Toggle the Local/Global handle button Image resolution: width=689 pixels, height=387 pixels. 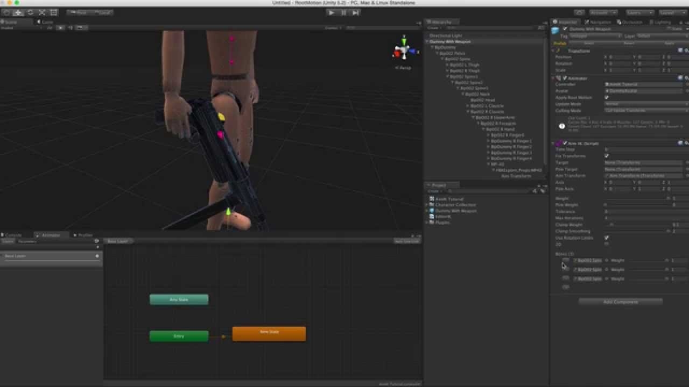point(103,12)
